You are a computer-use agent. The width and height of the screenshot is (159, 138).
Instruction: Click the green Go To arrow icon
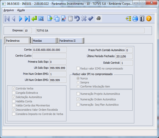pos(34,19)
